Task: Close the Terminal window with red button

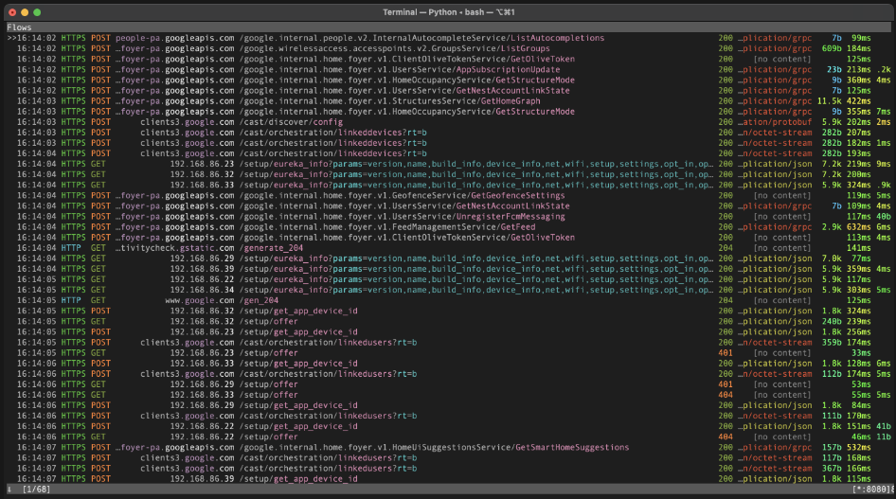Action: pyautogui.click(x=11, y=11)
